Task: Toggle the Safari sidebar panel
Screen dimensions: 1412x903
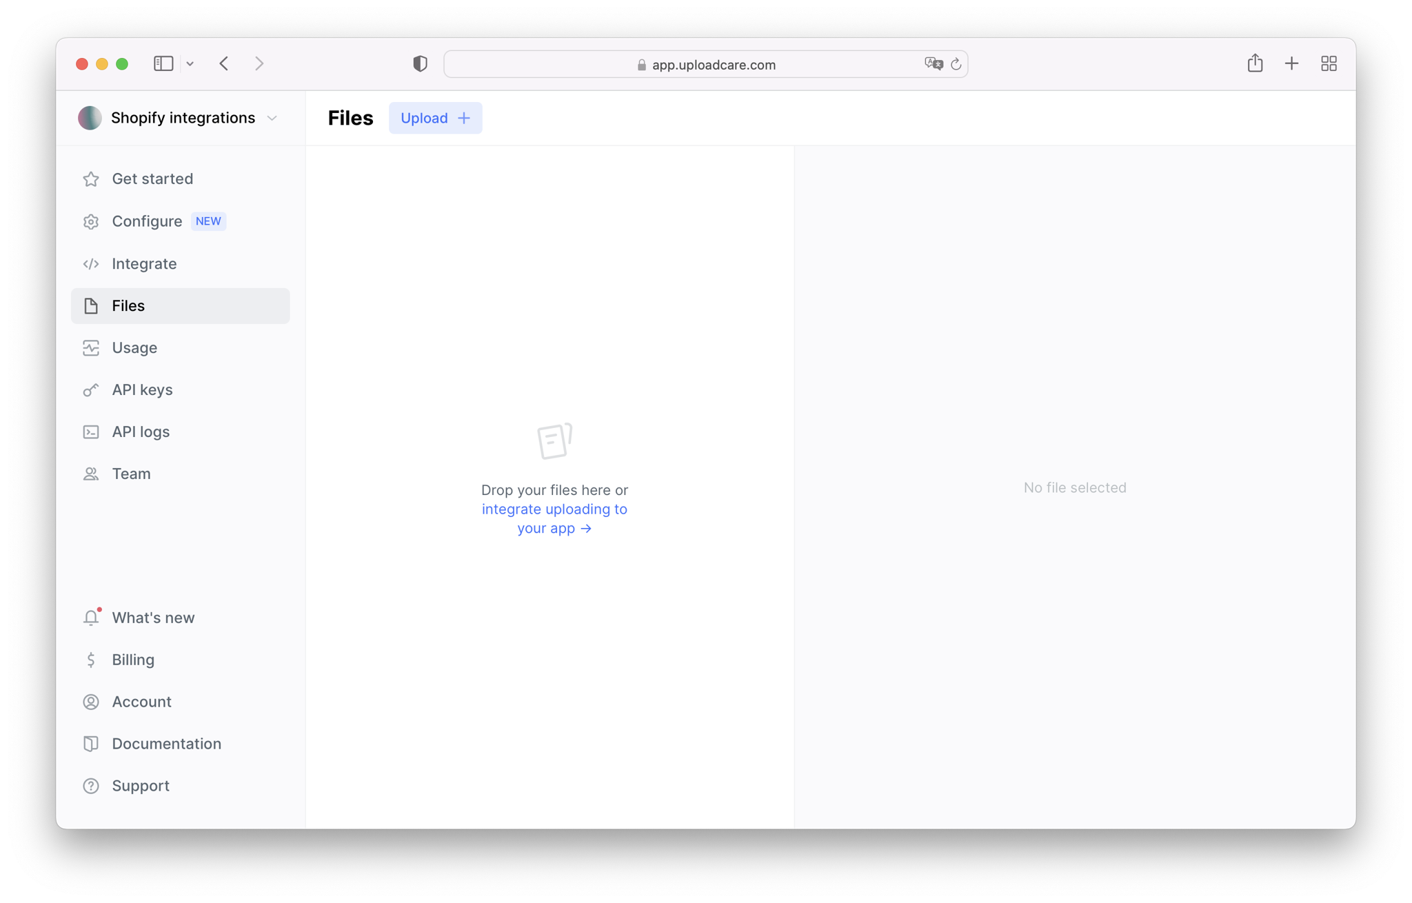Action: [x=163, y=64]
